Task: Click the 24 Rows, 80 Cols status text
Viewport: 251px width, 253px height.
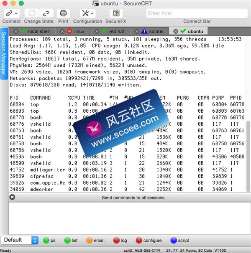Action: 196,250
